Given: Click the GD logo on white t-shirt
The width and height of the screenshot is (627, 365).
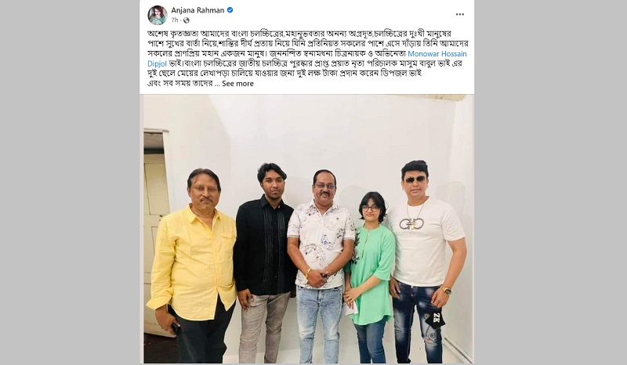Looking at the screenshot, I should pos(412,223).
